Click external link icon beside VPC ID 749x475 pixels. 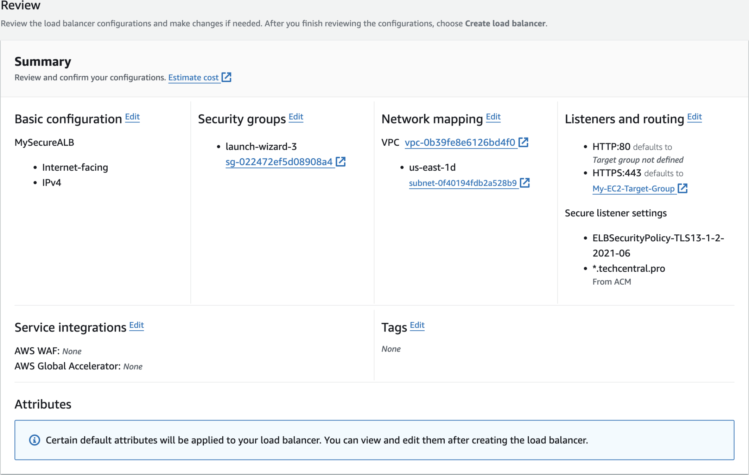click(x=523, y=142)
